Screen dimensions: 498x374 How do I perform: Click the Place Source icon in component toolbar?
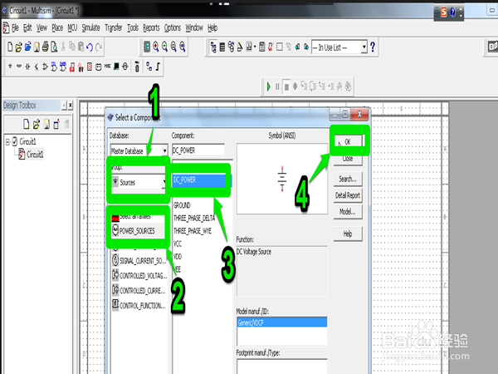[8, 66]
